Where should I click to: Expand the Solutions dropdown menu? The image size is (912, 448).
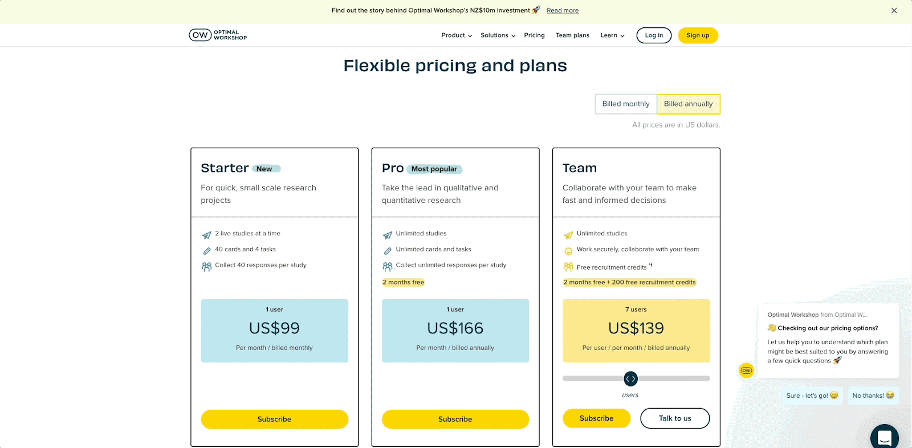498,35
